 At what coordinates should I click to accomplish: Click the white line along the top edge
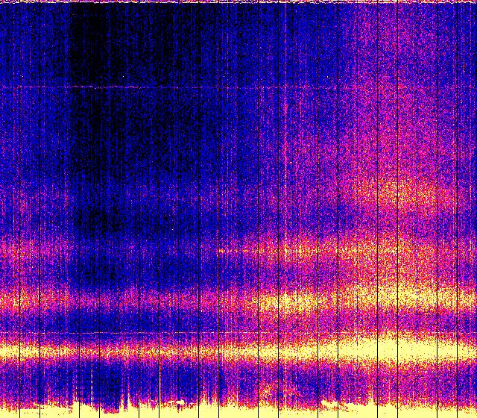(x=238, y=1)
